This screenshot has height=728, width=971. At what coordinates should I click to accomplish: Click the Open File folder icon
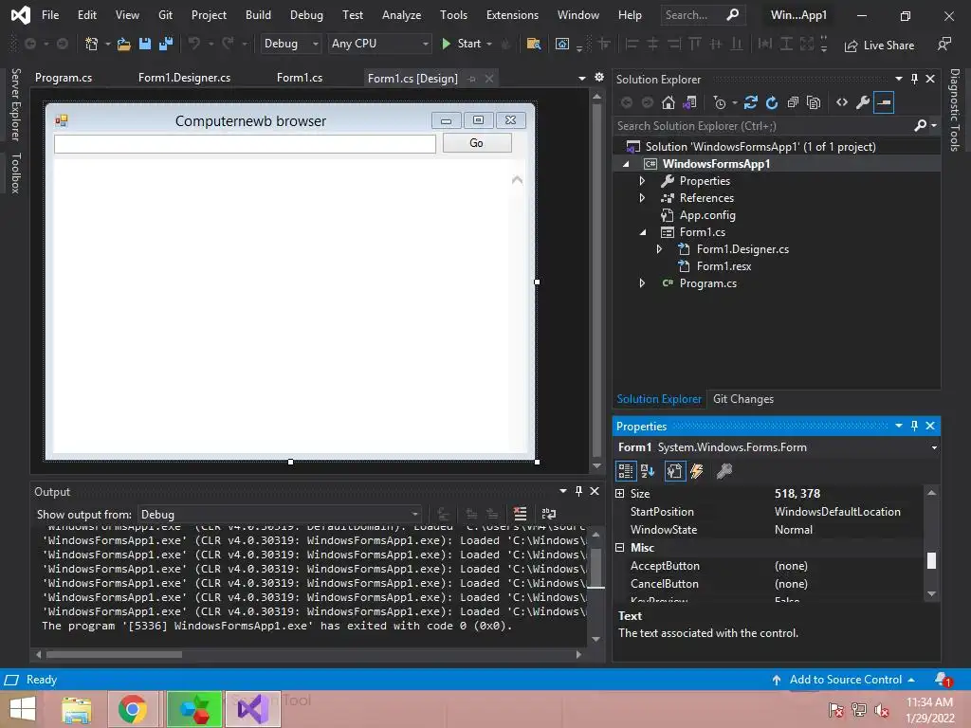point(124,44)
